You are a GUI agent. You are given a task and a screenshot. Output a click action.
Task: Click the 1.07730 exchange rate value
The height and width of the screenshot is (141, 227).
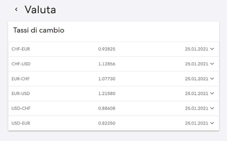click(107, 79)
